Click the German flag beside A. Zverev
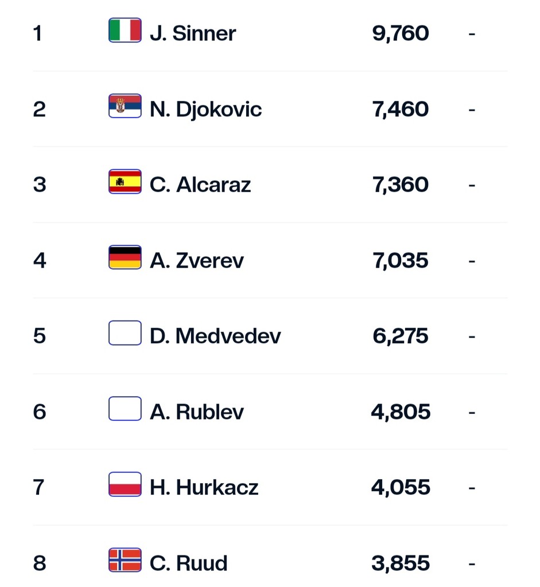This screenshot has width=540, height=587. coord(125,257)
